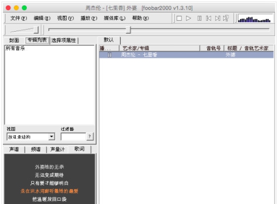
Task: Open the 视图 (V) menu
Action: pos(65,18)
